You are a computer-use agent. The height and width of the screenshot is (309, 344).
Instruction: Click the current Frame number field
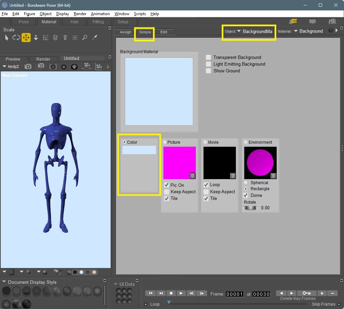[x=234, y=294]
